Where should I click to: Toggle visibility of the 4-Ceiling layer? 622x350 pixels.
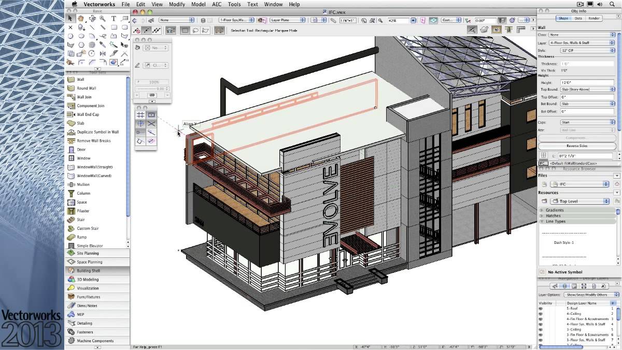tap(541, 313)
